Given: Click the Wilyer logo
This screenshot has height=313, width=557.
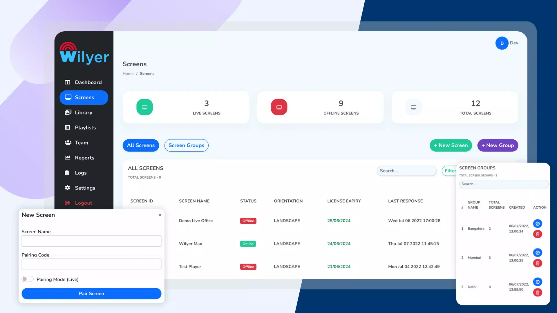Looking at the screenshot, I should (x=84, y=53).
